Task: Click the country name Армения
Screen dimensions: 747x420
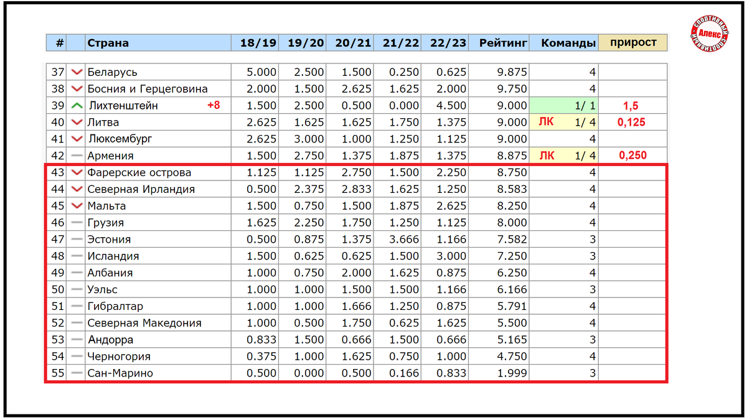Action: click(x=111, y=156)
